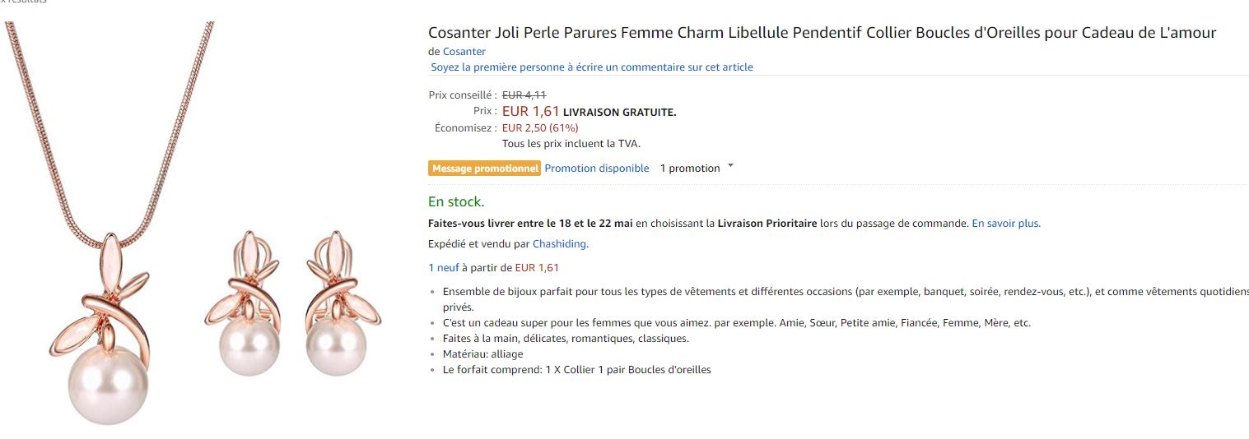1249x439 pixels.
Task: Click the "EUR 2,50 (61%)" savings amount
Action: [539, 127]
